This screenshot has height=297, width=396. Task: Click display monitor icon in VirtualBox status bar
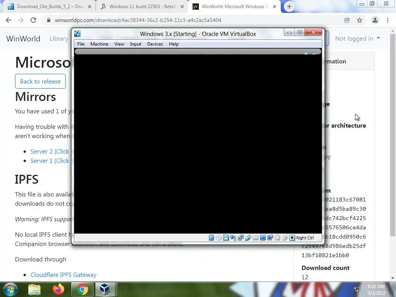click(x=263, y=238)
